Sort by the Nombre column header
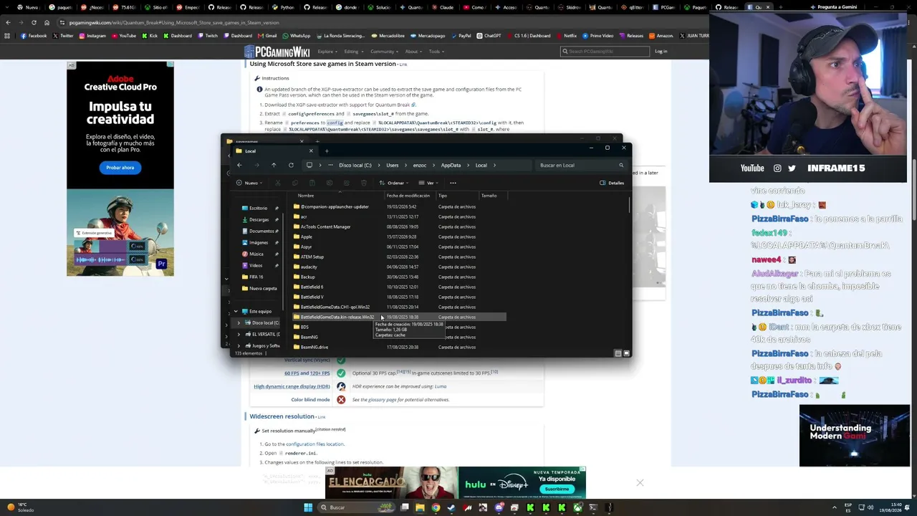 click(x=306, y=196)
